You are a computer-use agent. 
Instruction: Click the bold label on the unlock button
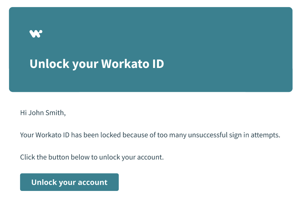69,182
